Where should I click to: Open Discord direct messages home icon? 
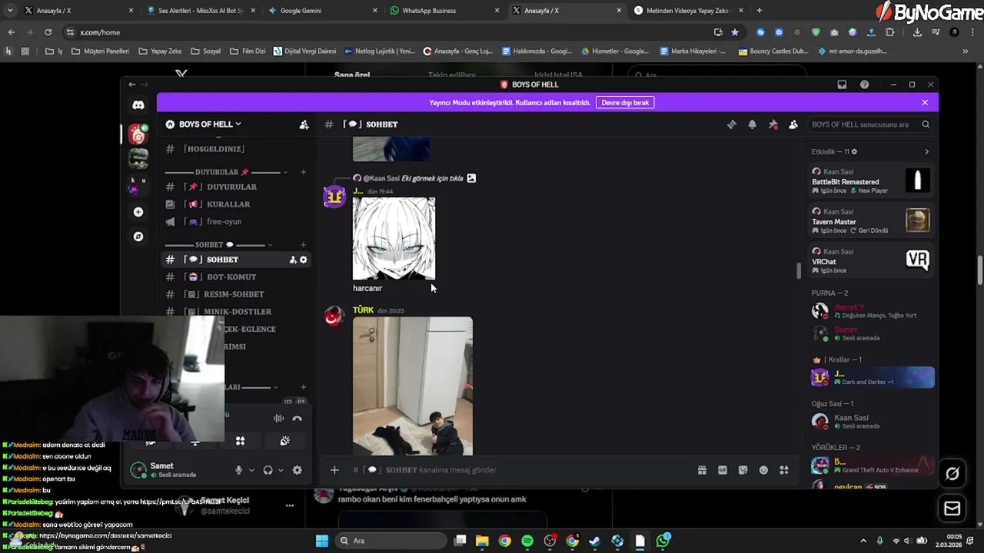138,105
